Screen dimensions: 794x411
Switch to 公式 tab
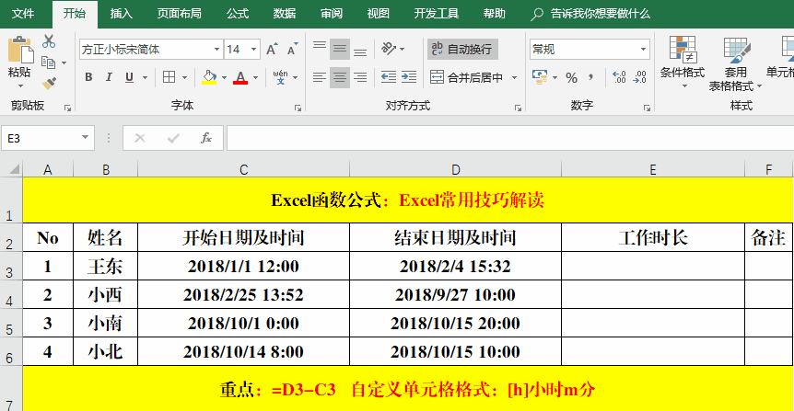click(x=238, y=14)
